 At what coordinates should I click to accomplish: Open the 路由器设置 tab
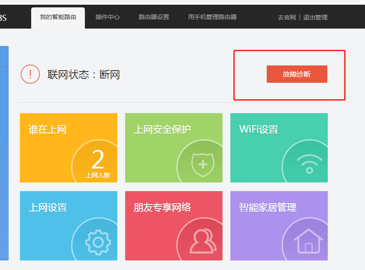pos(154,17)
